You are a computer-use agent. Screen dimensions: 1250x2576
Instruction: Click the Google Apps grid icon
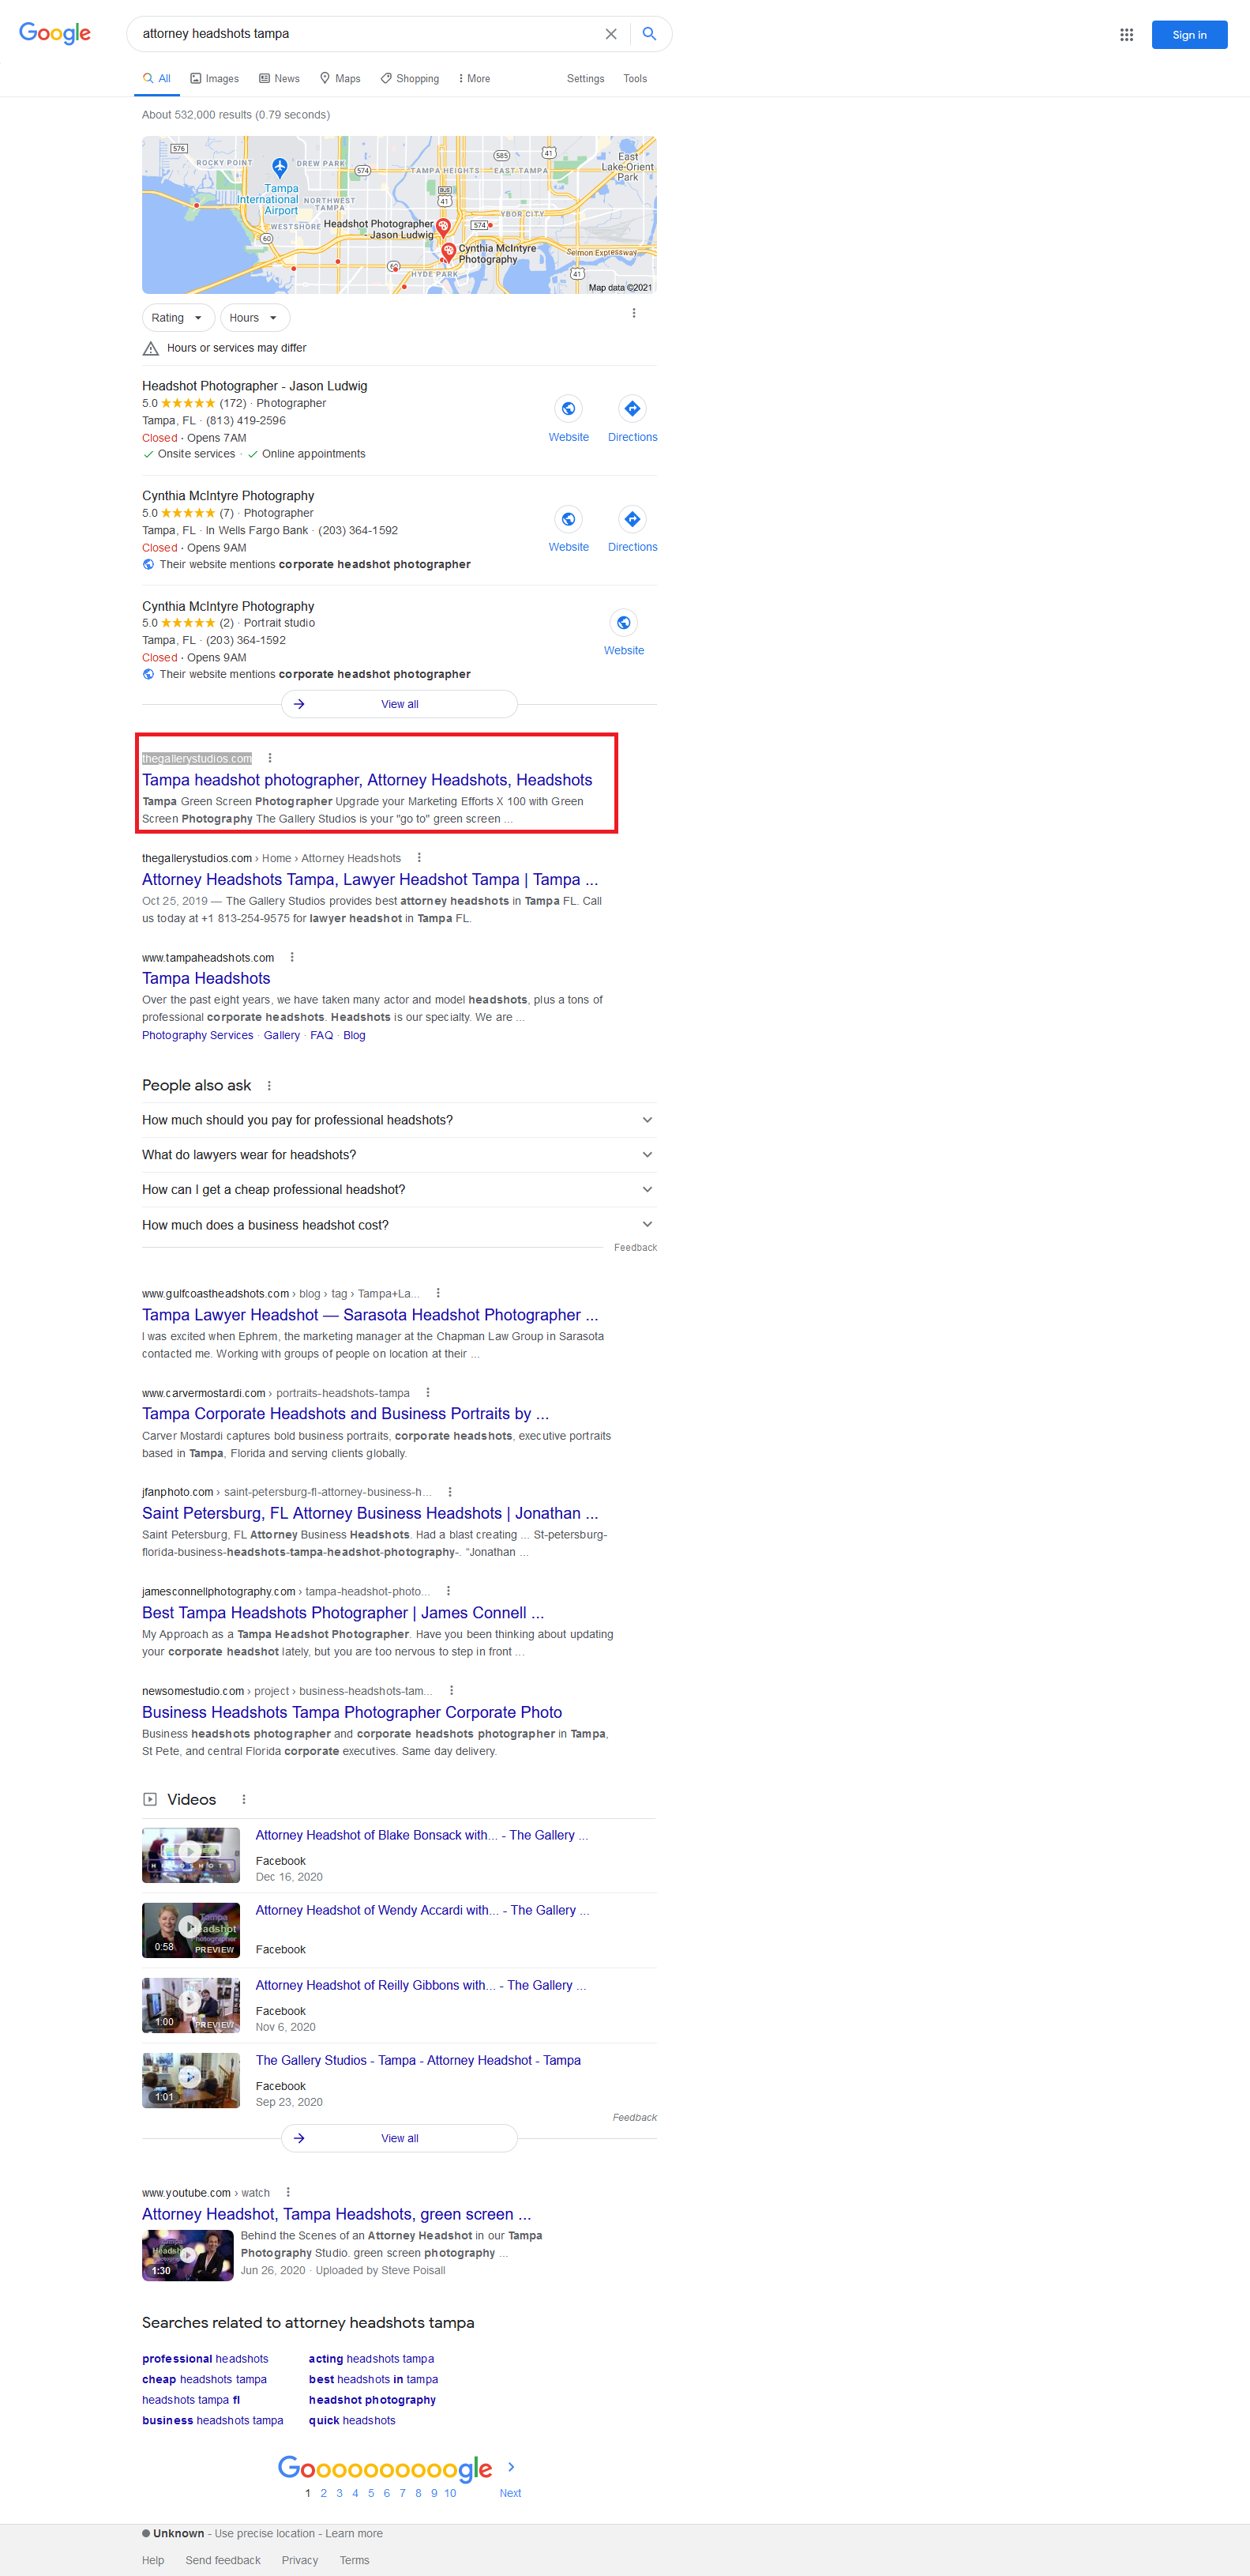point(1126,35)
